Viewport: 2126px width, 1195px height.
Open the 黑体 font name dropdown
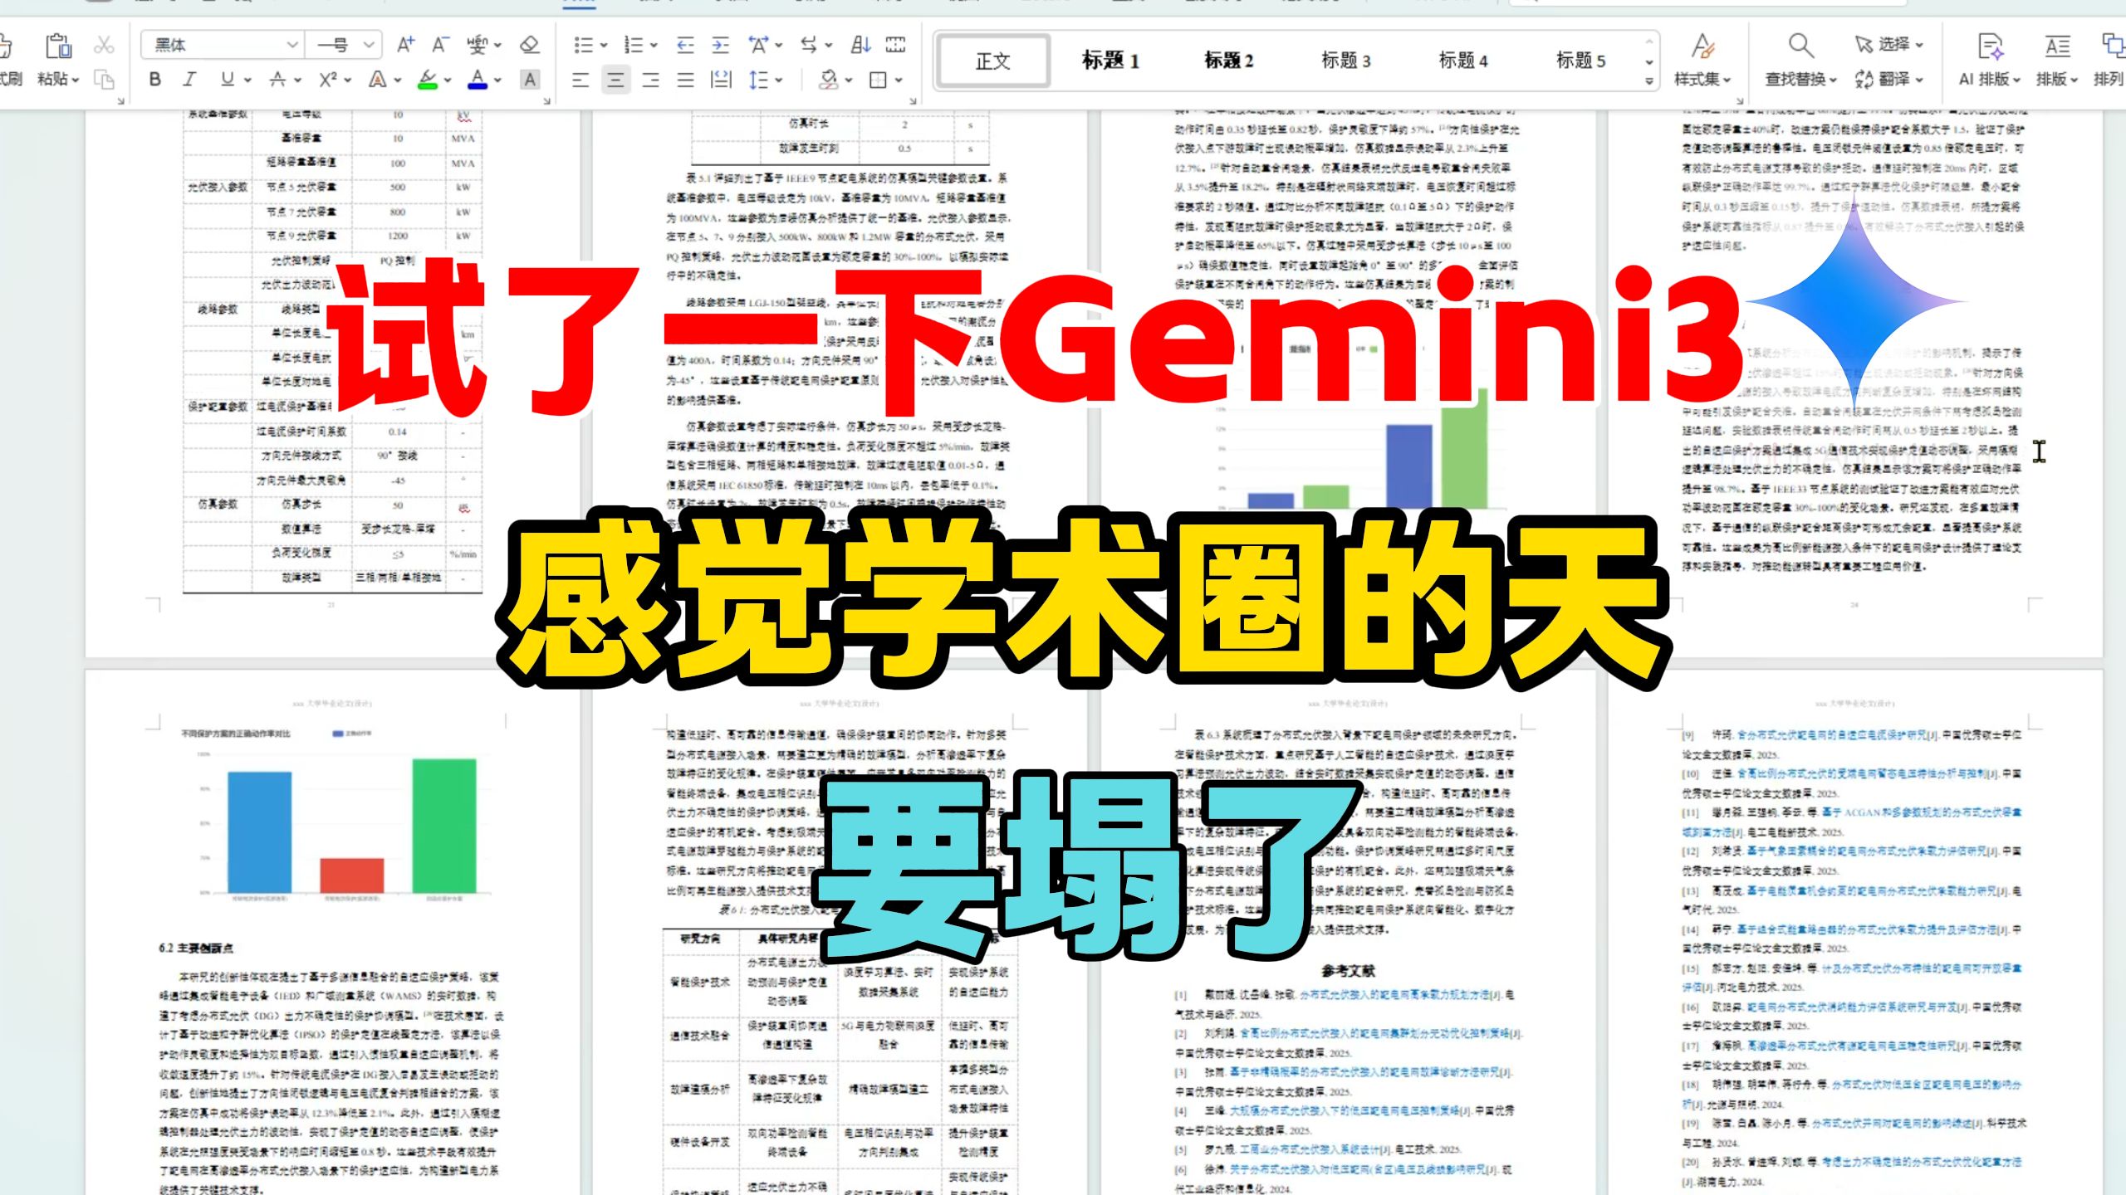pyautogui.click(x=291, y=45)
